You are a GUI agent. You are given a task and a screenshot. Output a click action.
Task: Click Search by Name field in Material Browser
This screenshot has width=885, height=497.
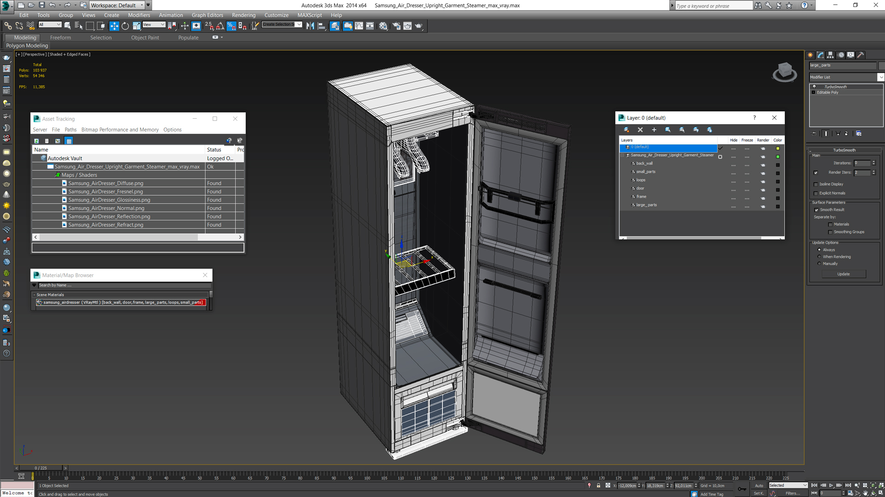coord(124,285)
